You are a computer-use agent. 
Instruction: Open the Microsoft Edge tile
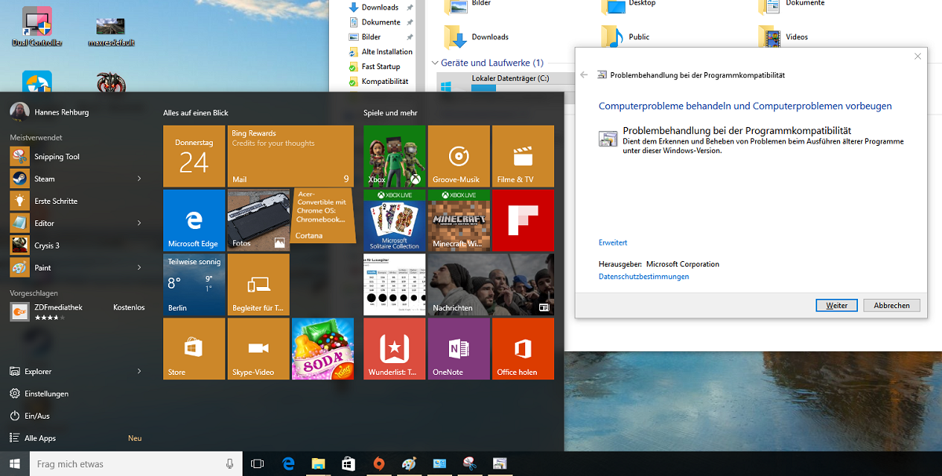(x=194, y=220)
